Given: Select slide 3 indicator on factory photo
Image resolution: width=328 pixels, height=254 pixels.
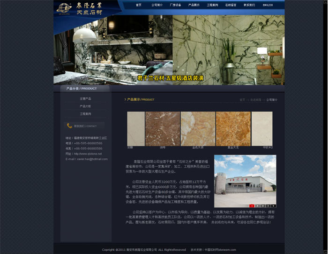Looking at the screenshot, I should [263, 205].
